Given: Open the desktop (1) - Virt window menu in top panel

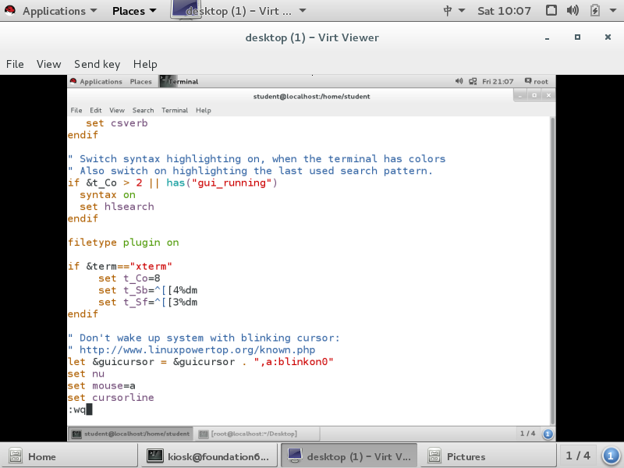Looking at the screenshot, I should tap(239, 11).
